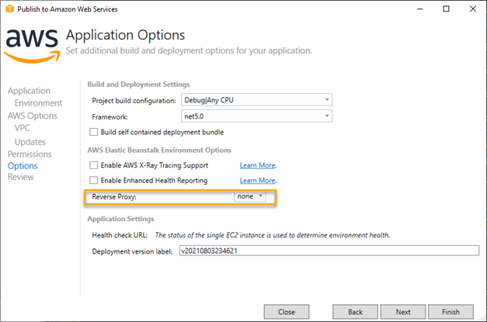Click the Next button
487x322 pixels.
click(403, 312)
